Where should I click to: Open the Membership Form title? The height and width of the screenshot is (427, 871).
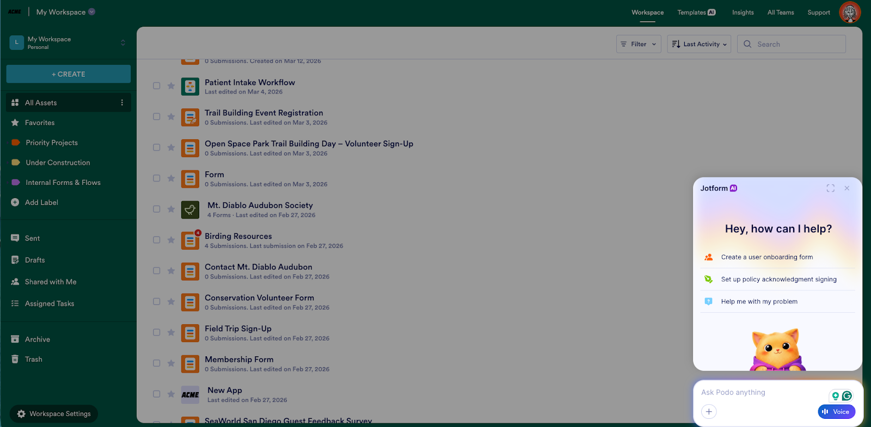[239, 360]
